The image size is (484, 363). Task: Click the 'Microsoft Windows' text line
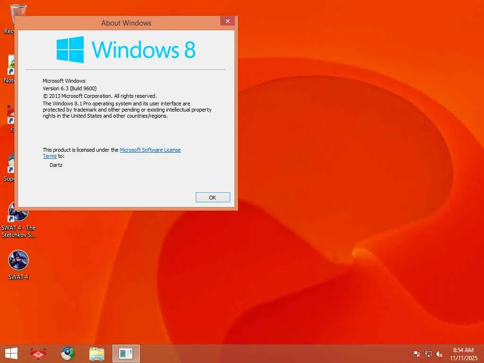(64, 81)
